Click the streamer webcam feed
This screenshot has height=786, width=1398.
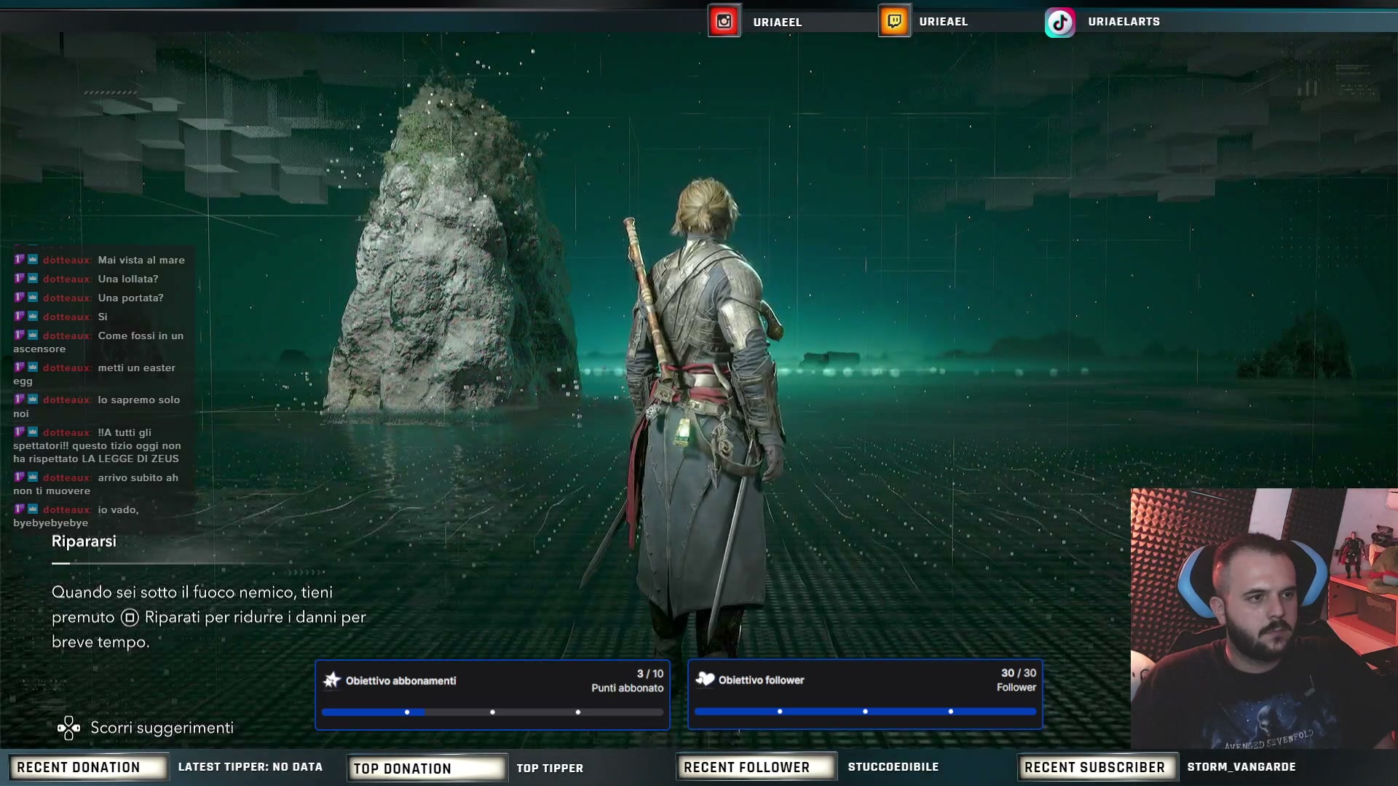(1264, 619)
